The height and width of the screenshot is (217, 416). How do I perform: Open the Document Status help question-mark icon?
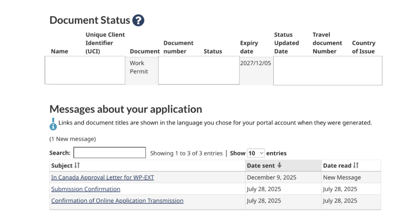pos(138,20)
